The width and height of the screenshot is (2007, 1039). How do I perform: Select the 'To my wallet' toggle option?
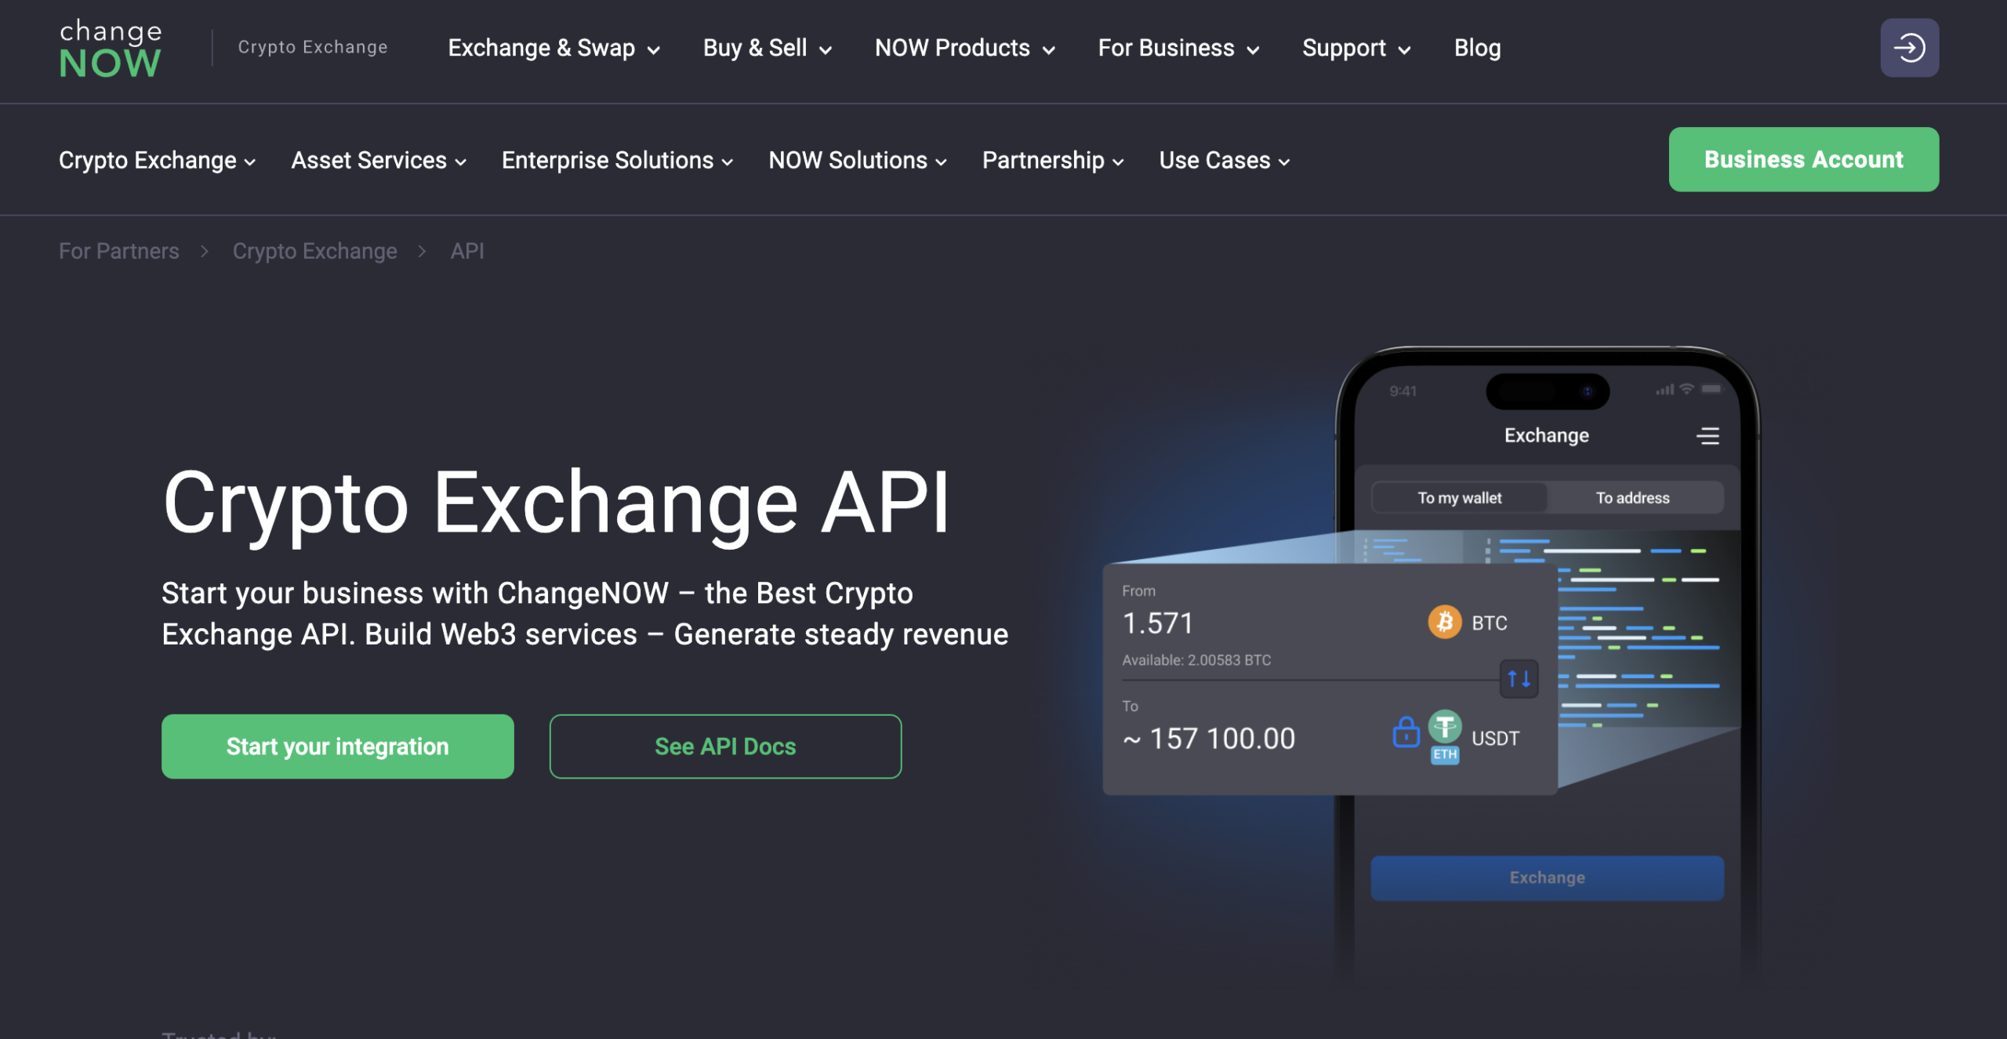click(1459, 498)
